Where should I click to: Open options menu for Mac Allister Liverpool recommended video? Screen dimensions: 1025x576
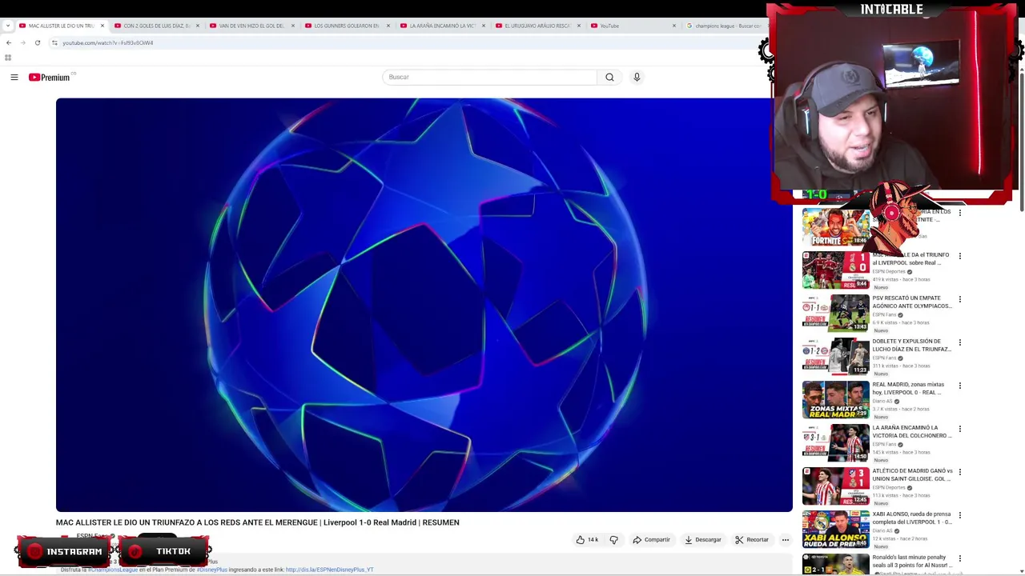pos(960,256)
